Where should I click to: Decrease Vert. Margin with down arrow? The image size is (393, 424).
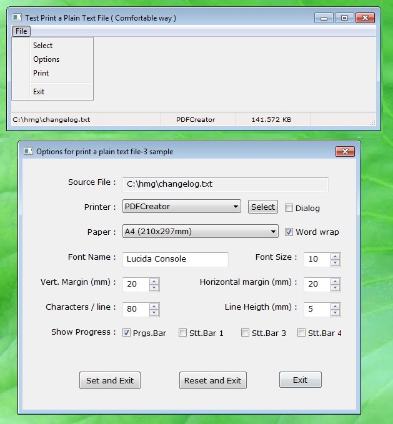pos(154,288)
